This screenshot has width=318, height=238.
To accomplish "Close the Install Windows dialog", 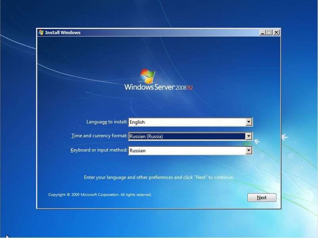I will point(276,33).
